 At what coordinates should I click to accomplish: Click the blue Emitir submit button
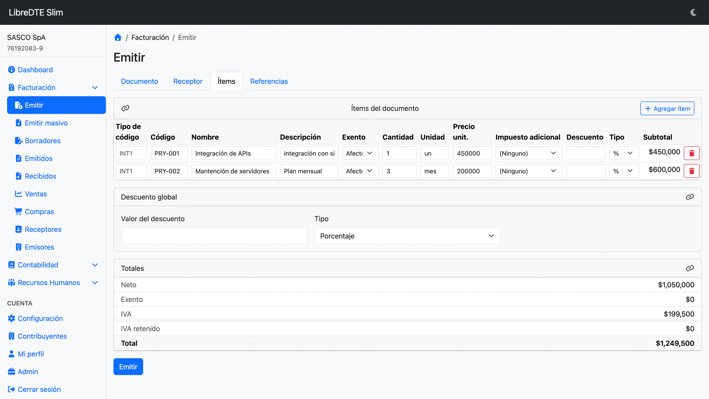pyautogui.click(x=128, y=367)
